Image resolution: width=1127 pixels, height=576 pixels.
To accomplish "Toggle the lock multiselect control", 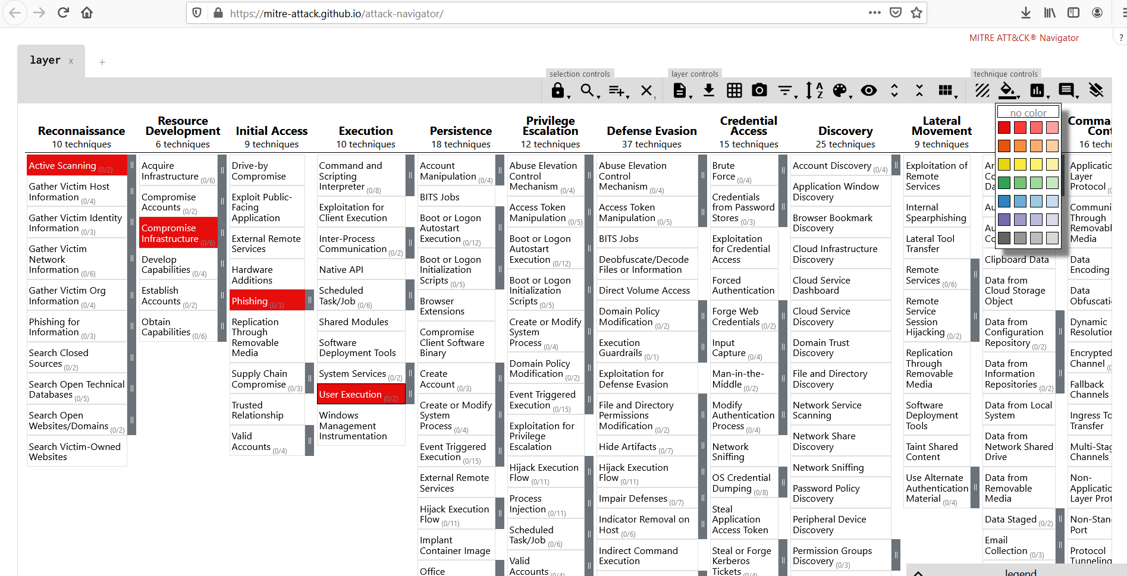I will [558, 90].
